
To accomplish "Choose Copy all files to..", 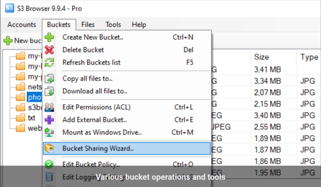I will point(127,78).
